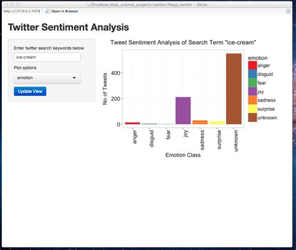Click the orange sadness bar

point(200,122)
